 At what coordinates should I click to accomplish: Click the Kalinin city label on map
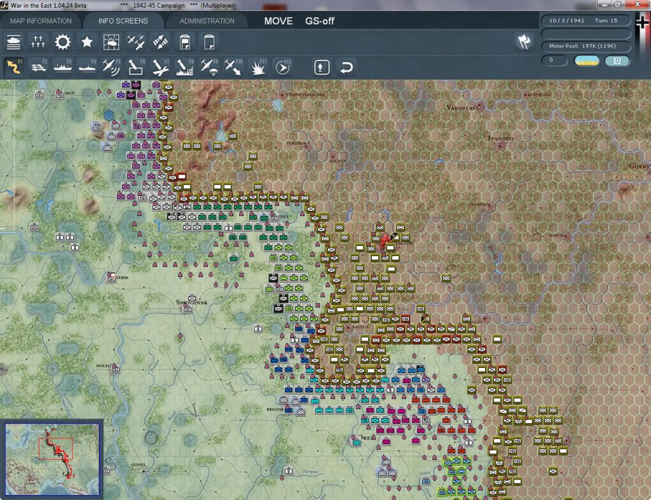coord(338,161)
